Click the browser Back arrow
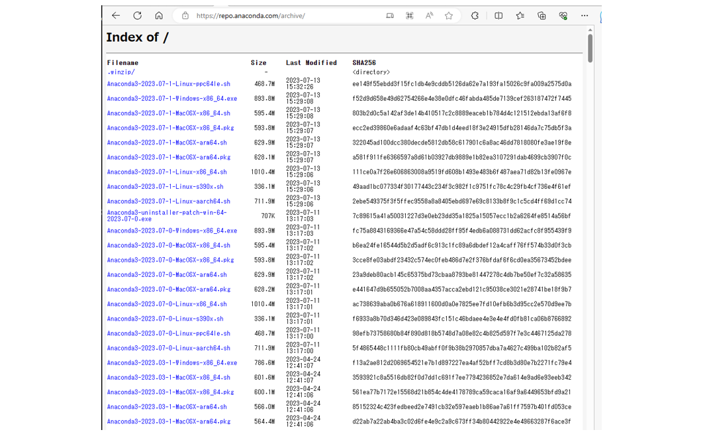The height and width of the screenshot is (434, 709). [x=116, y=15]
